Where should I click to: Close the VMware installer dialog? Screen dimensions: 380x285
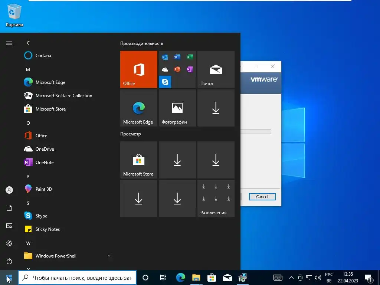pos(273,66)
